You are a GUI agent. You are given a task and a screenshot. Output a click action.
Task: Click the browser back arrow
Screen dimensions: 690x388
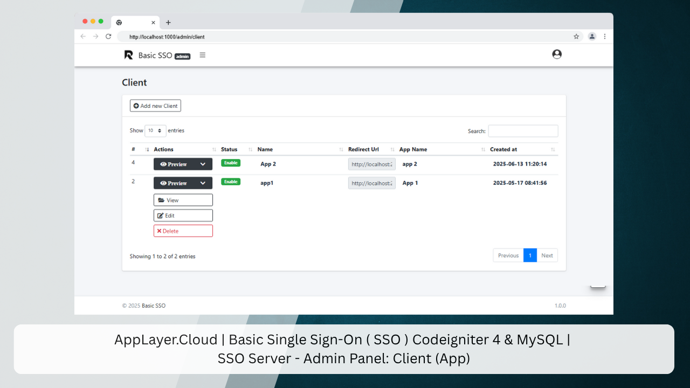pos(83,37)
